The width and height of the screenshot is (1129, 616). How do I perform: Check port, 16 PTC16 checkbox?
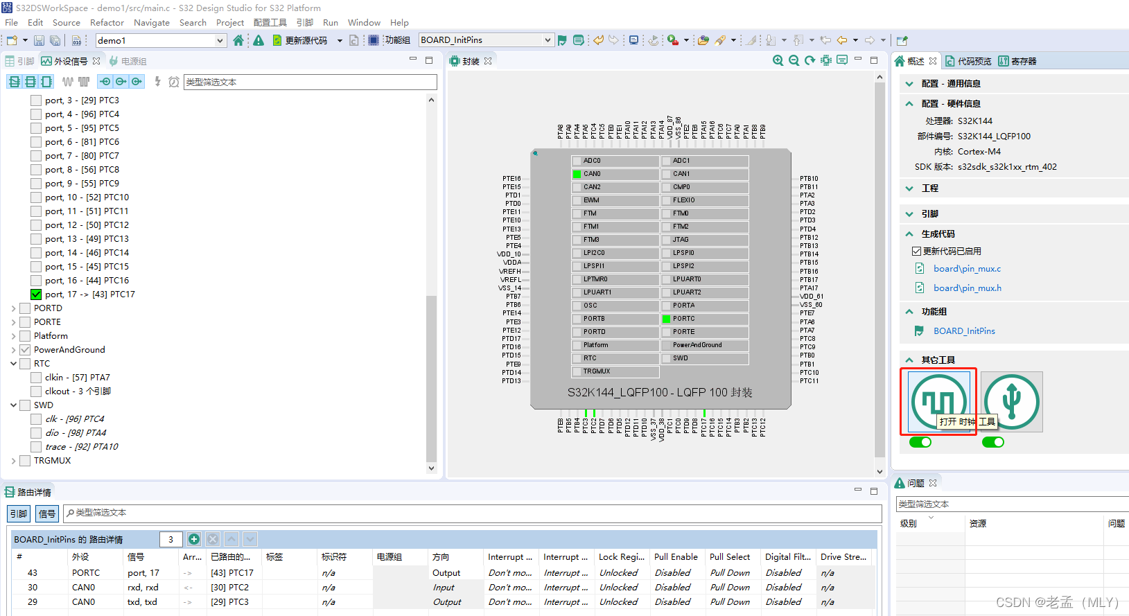36,281
